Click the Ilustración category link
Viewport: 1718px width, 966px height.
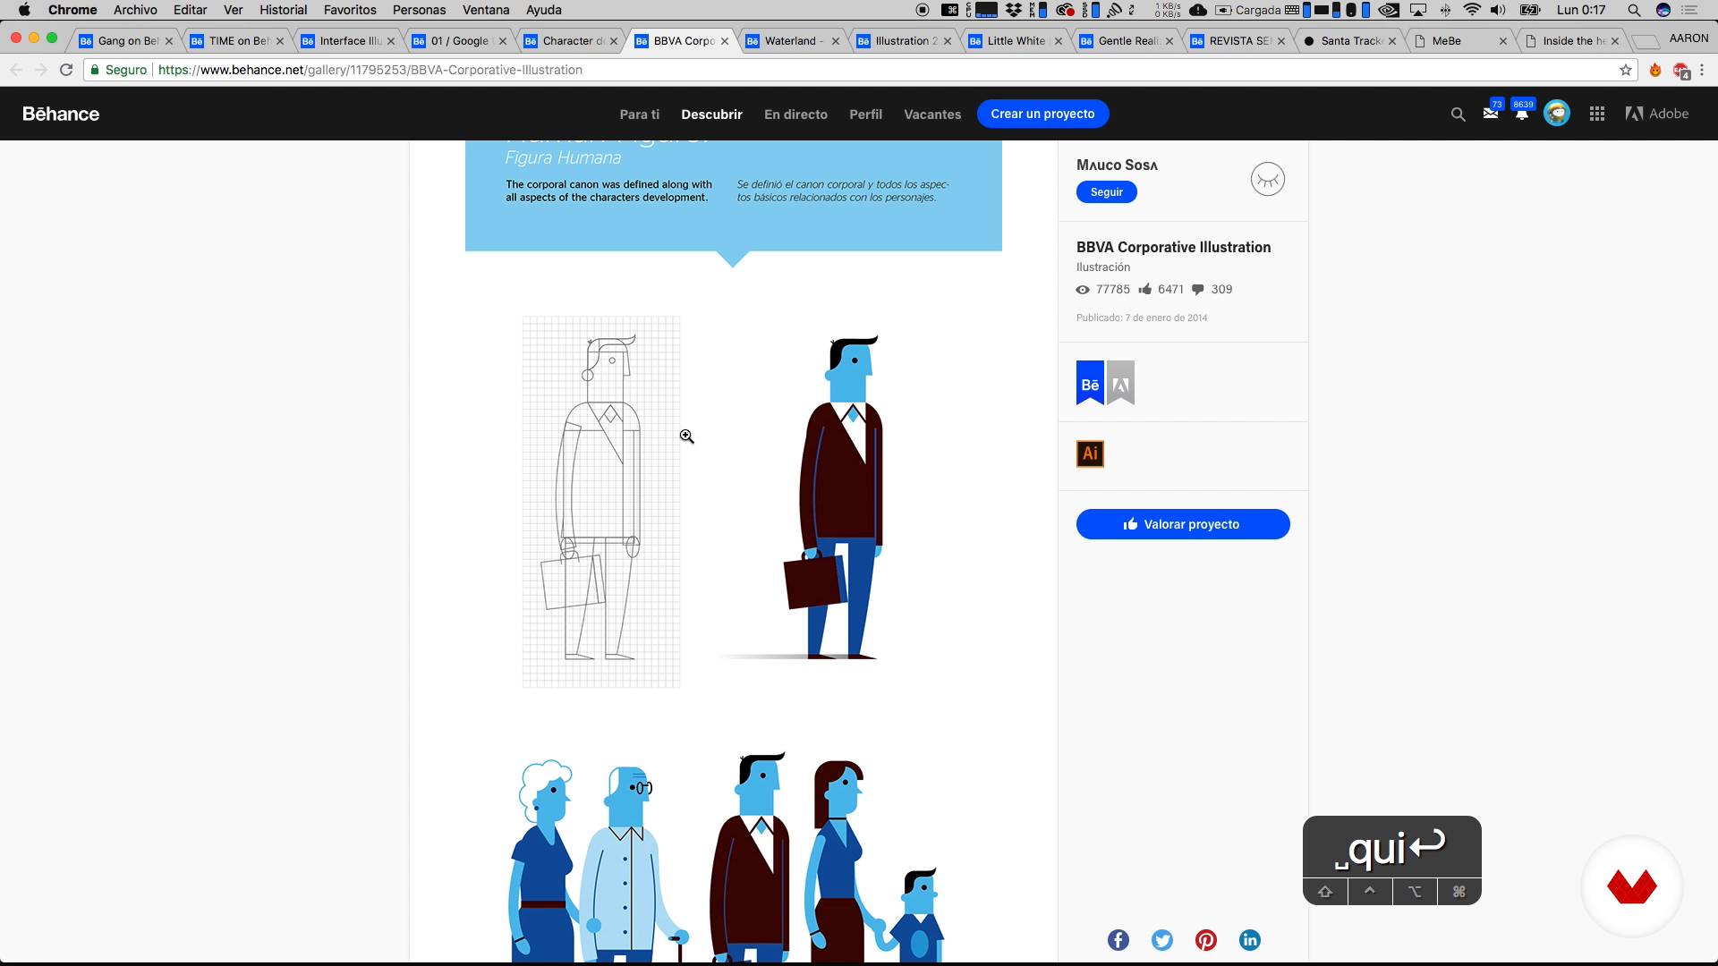click(x=1102, y=267)
